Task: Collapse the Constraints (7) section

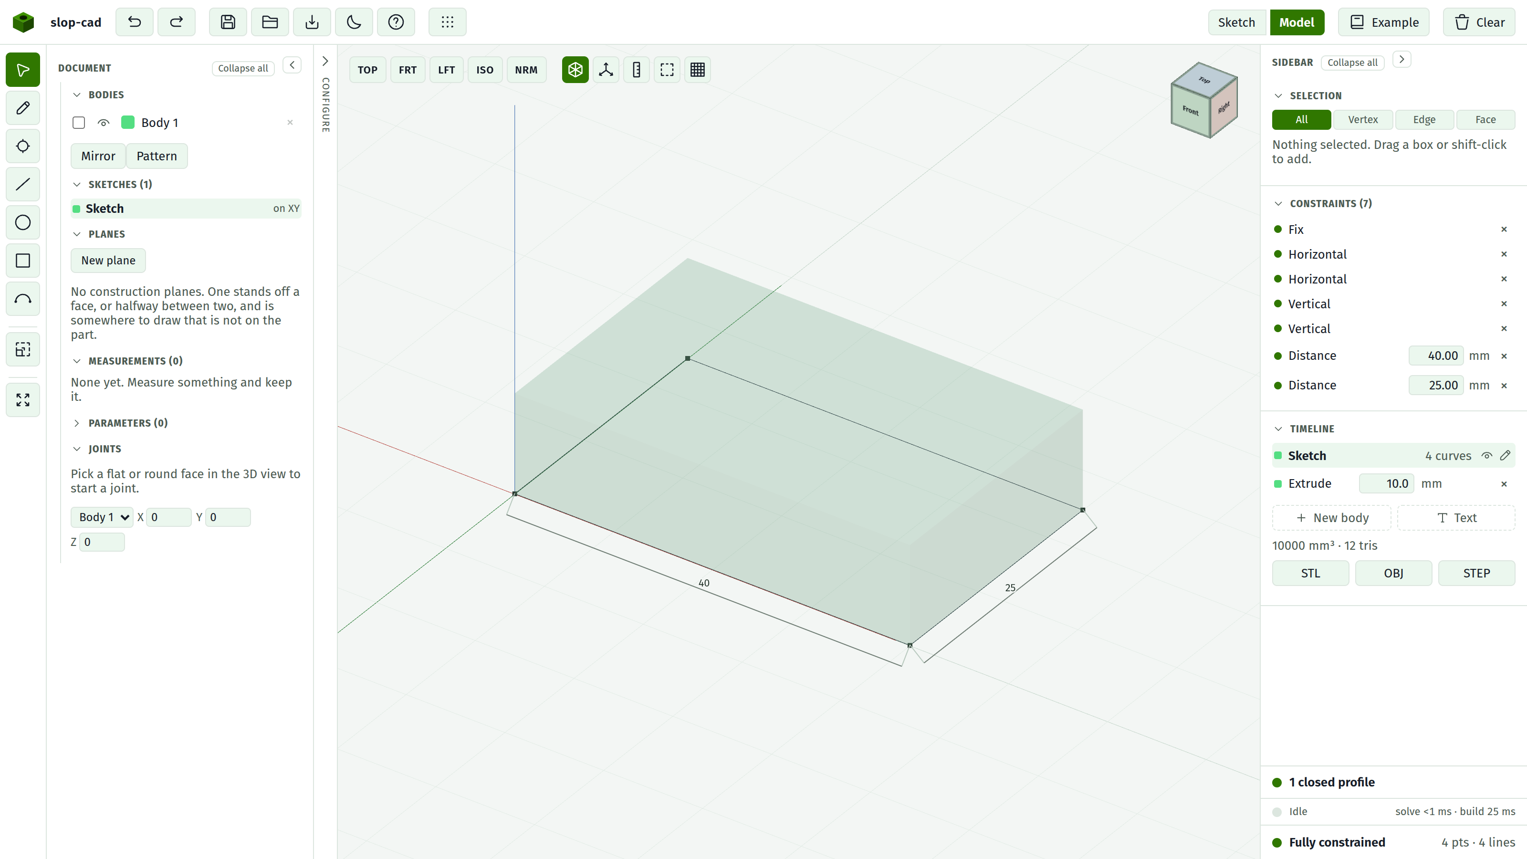Action: (x=1278, y=203)
